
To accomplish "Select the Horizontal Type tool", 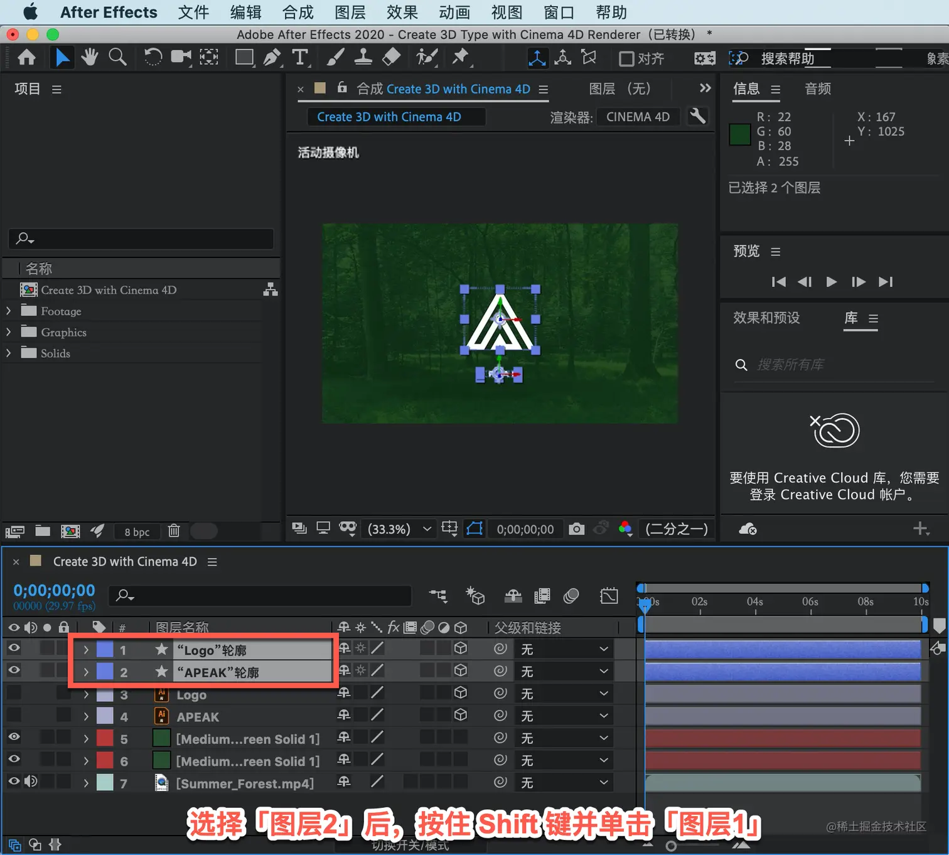I will [300, 58].
